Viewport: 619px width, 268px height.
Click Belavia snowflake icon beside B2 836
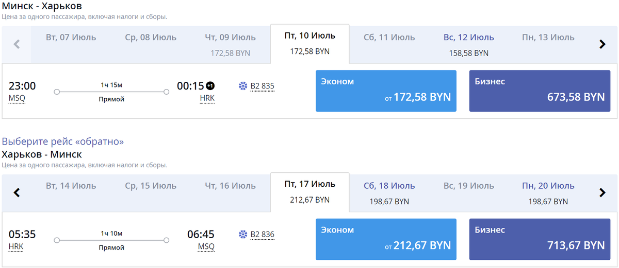click(x=243, y=235)
